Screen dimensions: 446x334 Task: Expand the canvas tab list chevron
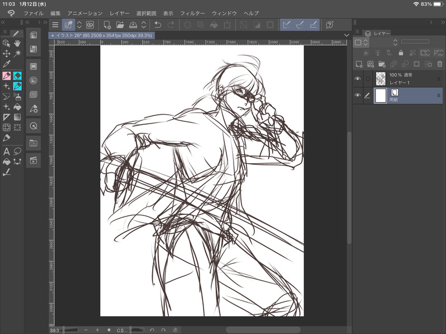tap(346, 35)
